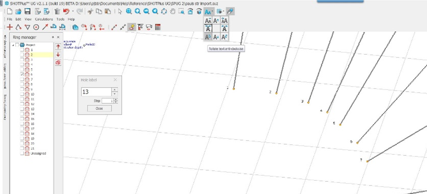The width and height of the screenshot is (427, 194).
Task: Click the New file icon
Action: (x=10, y=11)
